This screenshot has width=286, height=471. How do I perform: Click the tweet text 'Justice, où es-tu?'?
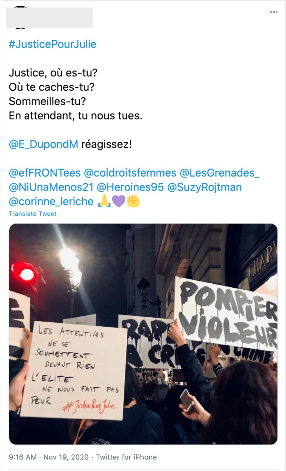click(x=53, y=73)
